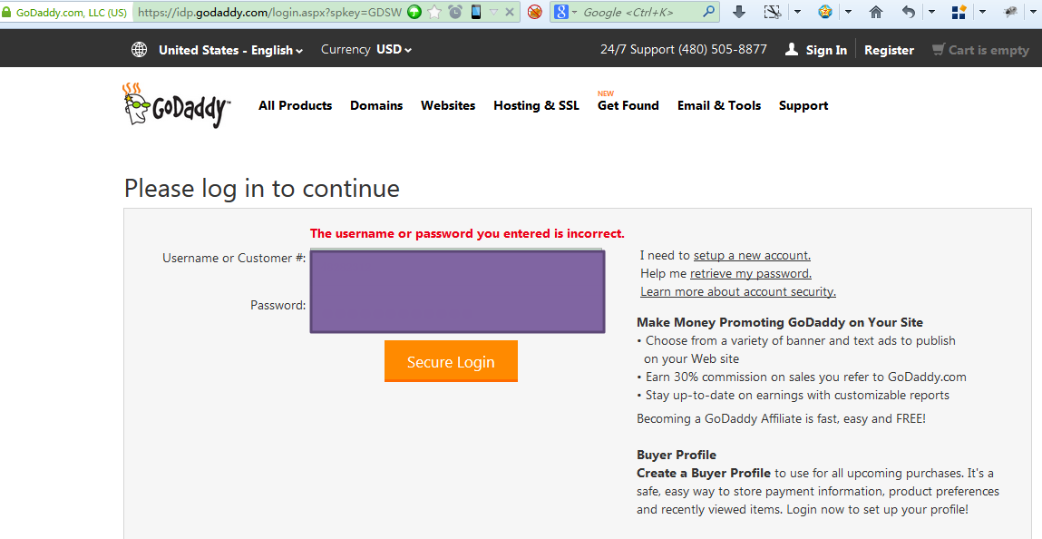Expand the blue squares icon dropdown arrow
The height and width of the screenshot is (539, 1042).
coord(982,12)
